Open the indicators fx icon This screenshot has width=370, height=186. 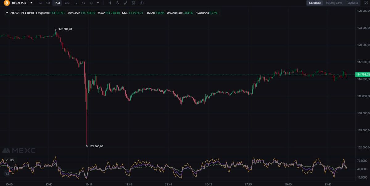point(118,3)
